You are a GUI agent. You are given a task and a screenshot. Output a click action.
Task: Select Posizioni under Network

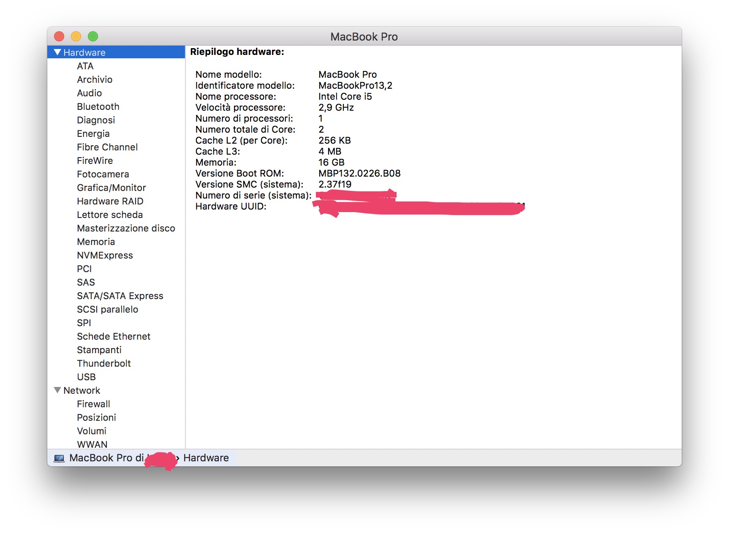[96, 417]
